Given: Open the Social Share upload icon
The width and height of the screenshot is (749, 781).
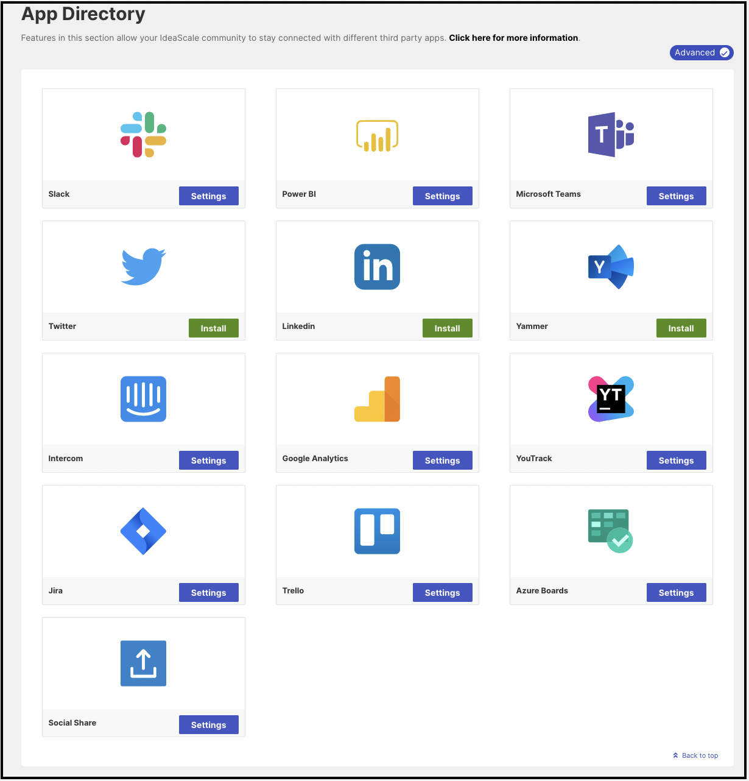Looking at the screenshot, I should click(x=143, y=663).
